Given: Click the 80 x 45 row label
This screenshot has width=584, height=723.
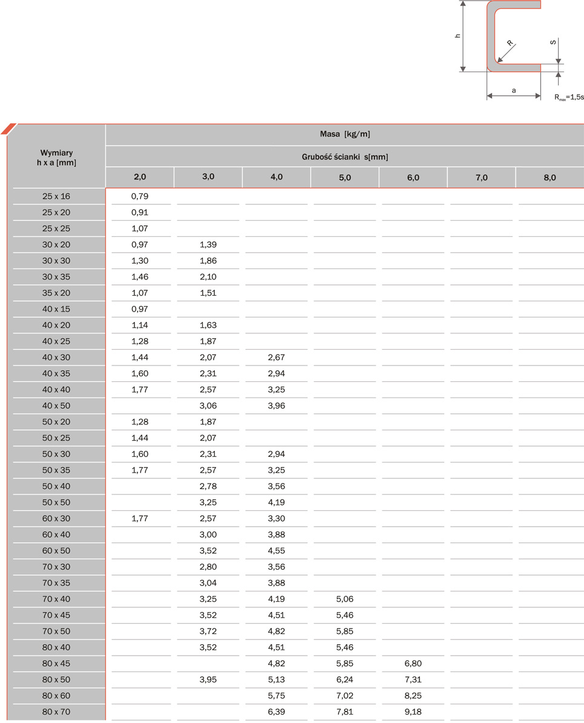Looking at the screenshot, I should tap(56, 664).
